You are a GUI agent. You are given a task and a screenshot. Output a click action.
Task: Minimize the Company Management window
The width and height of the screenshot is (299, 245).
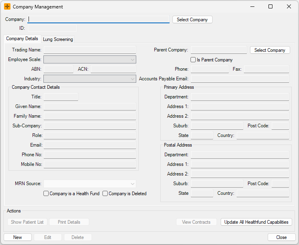coord(252,7)
